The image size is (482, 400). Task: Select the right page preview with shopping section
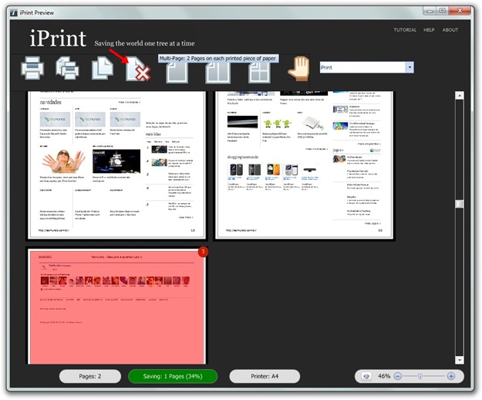point(304,164)
